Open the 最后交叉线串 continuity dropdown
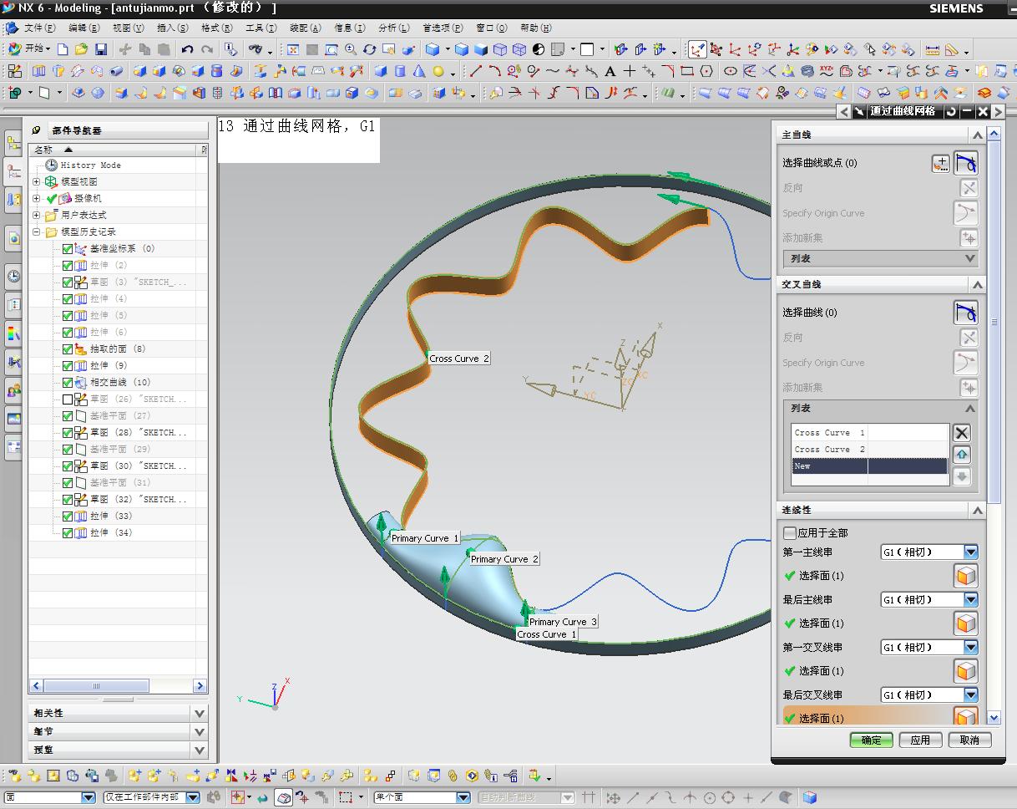 (970, 695)
